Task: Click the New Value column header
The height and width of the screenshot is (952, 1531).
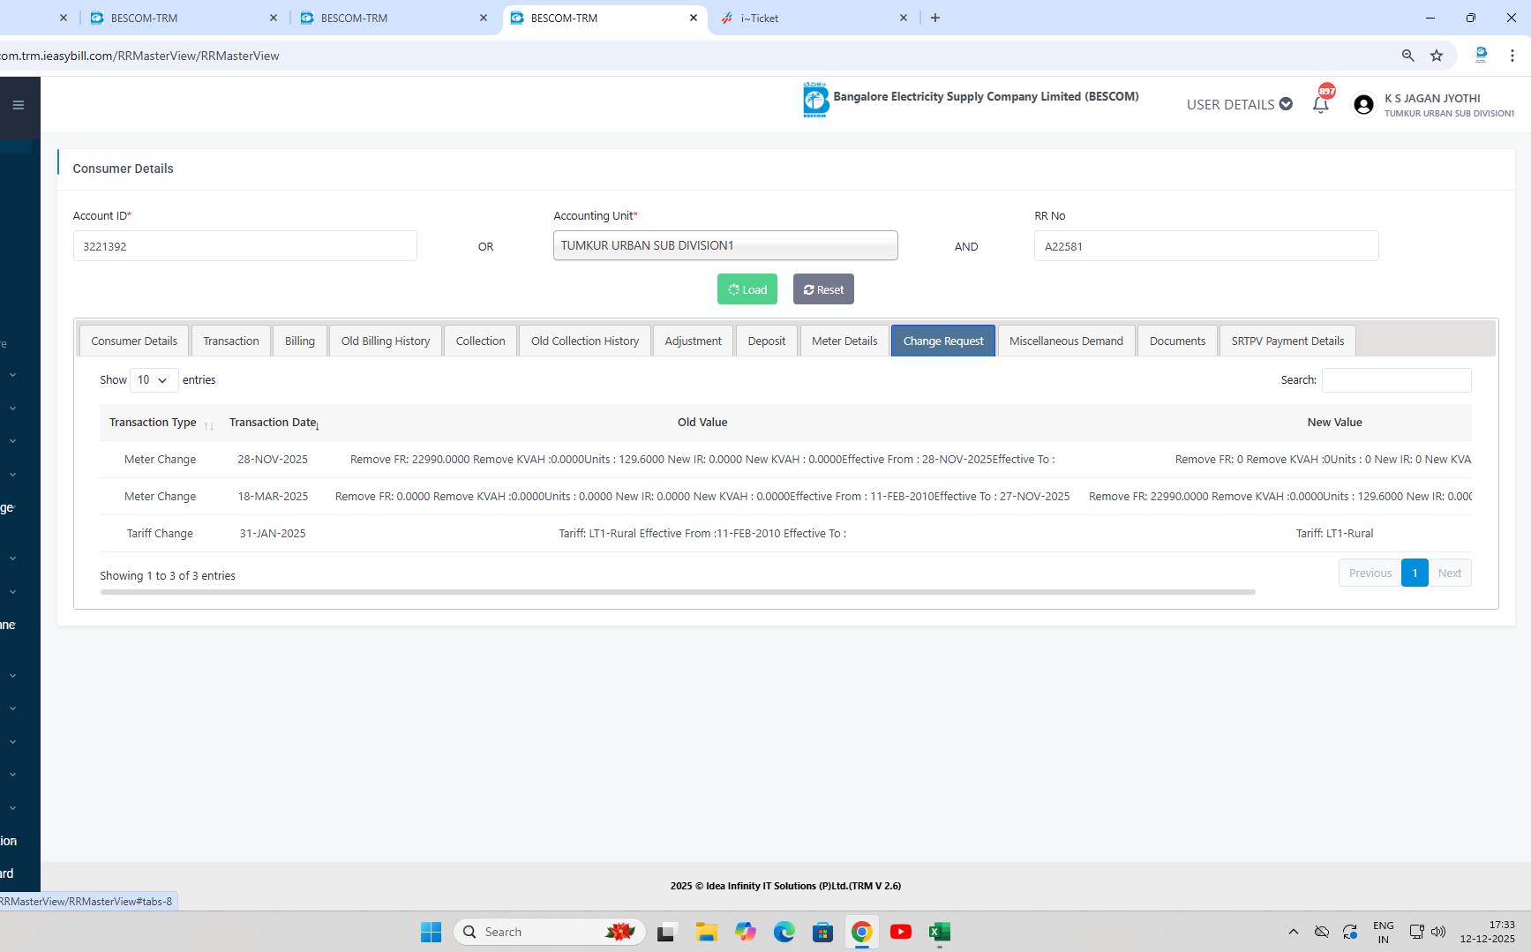Action: (1335, 423)
